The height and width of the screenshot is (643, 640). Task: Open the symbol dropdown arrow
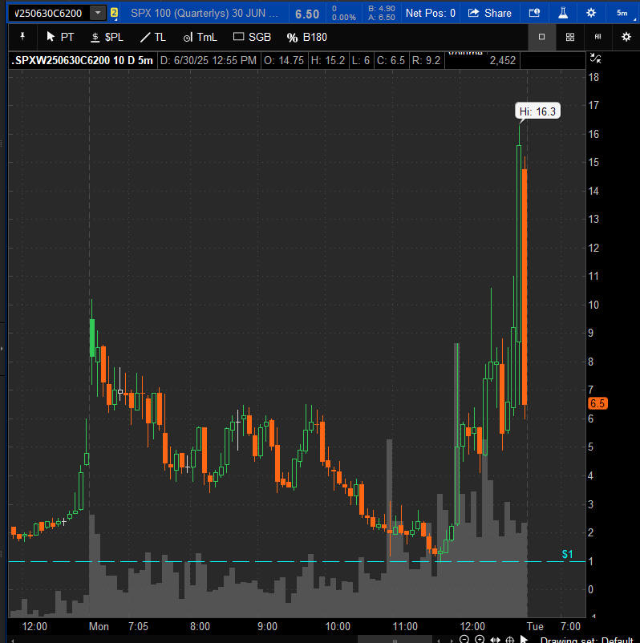tap(98, 13)
